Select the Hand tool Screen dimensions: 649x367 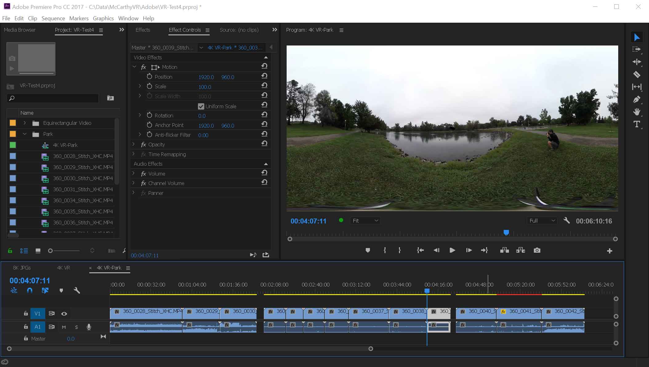pos(636,112)
